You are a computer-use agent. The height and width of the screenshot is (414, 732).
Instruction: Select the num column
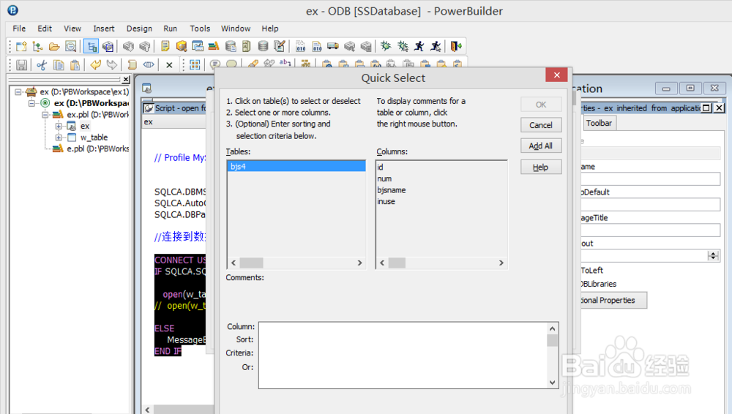click(384, 178)
